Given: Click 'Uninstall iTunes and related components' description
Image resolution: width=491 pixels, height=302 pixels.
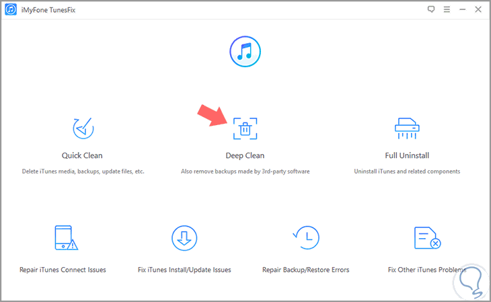Looking at the screenshot, I should pos(407,172).
